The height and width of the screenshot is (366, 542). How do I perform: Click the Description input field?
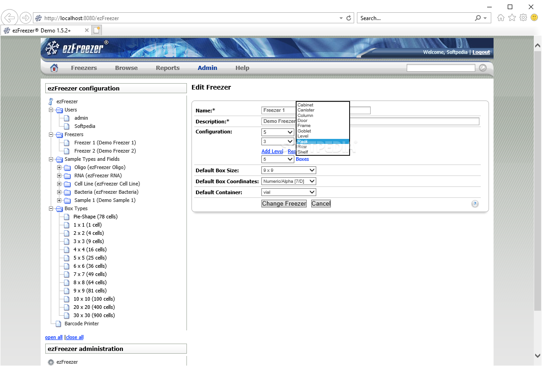(370, 121)
